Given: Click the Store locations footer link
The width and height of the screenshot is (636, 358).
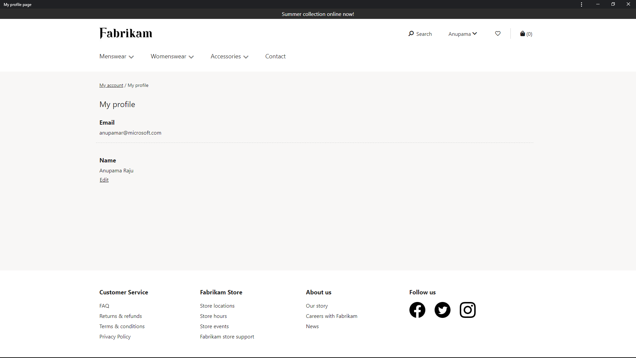Looking at the screenshot, I should (x=217, y=305).
